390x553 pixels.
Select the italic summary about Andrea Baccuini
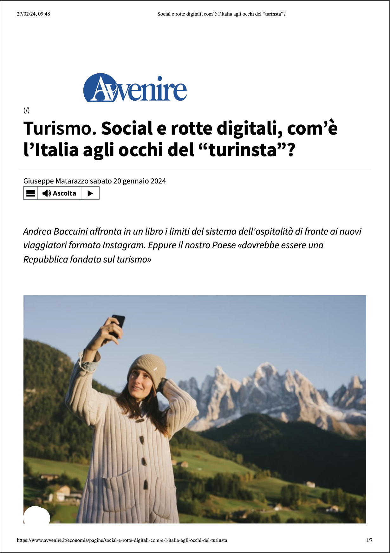(192, 245)
